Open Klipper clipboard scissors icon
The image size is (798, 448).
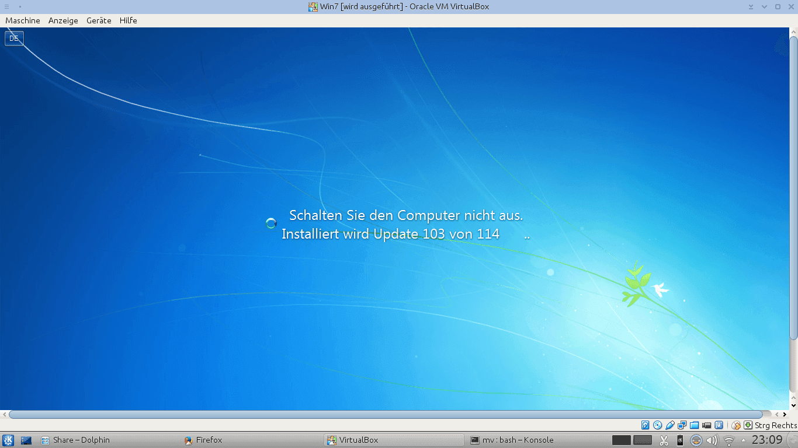(x=664, y=440)
